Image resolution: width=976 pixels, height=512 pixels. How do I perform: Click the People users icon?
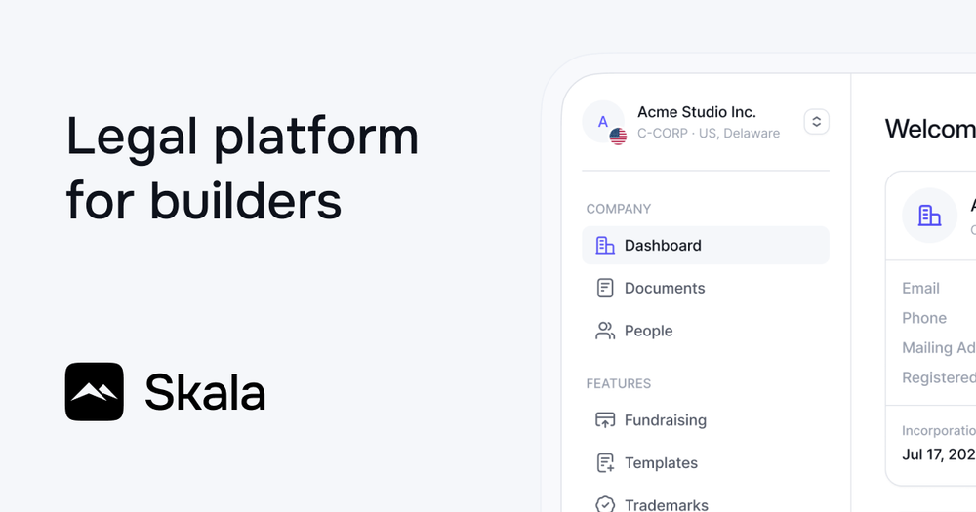(x=605, y=331)
